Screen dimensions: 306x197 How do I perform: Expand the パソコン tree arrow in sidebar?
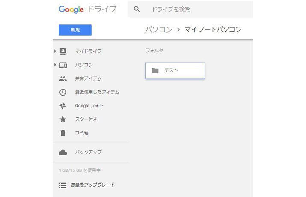(x=55, y=65)
